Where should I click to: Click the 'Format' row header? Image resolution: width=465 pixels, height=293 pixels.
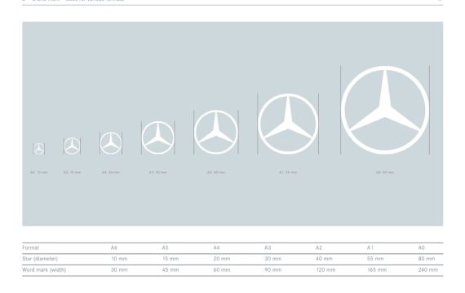(30, 247)
